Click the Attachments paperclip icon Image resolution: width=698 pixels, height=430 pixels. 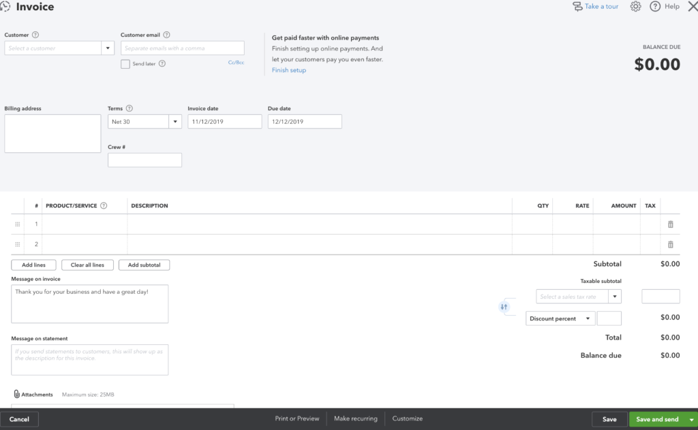point(17,395)
